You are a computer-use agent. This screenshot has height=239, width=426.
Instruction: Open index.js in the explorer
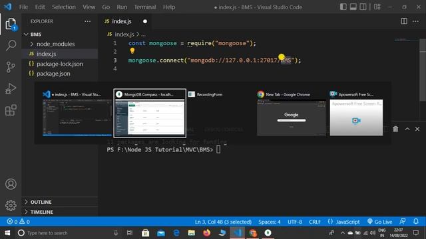(60, 54)
